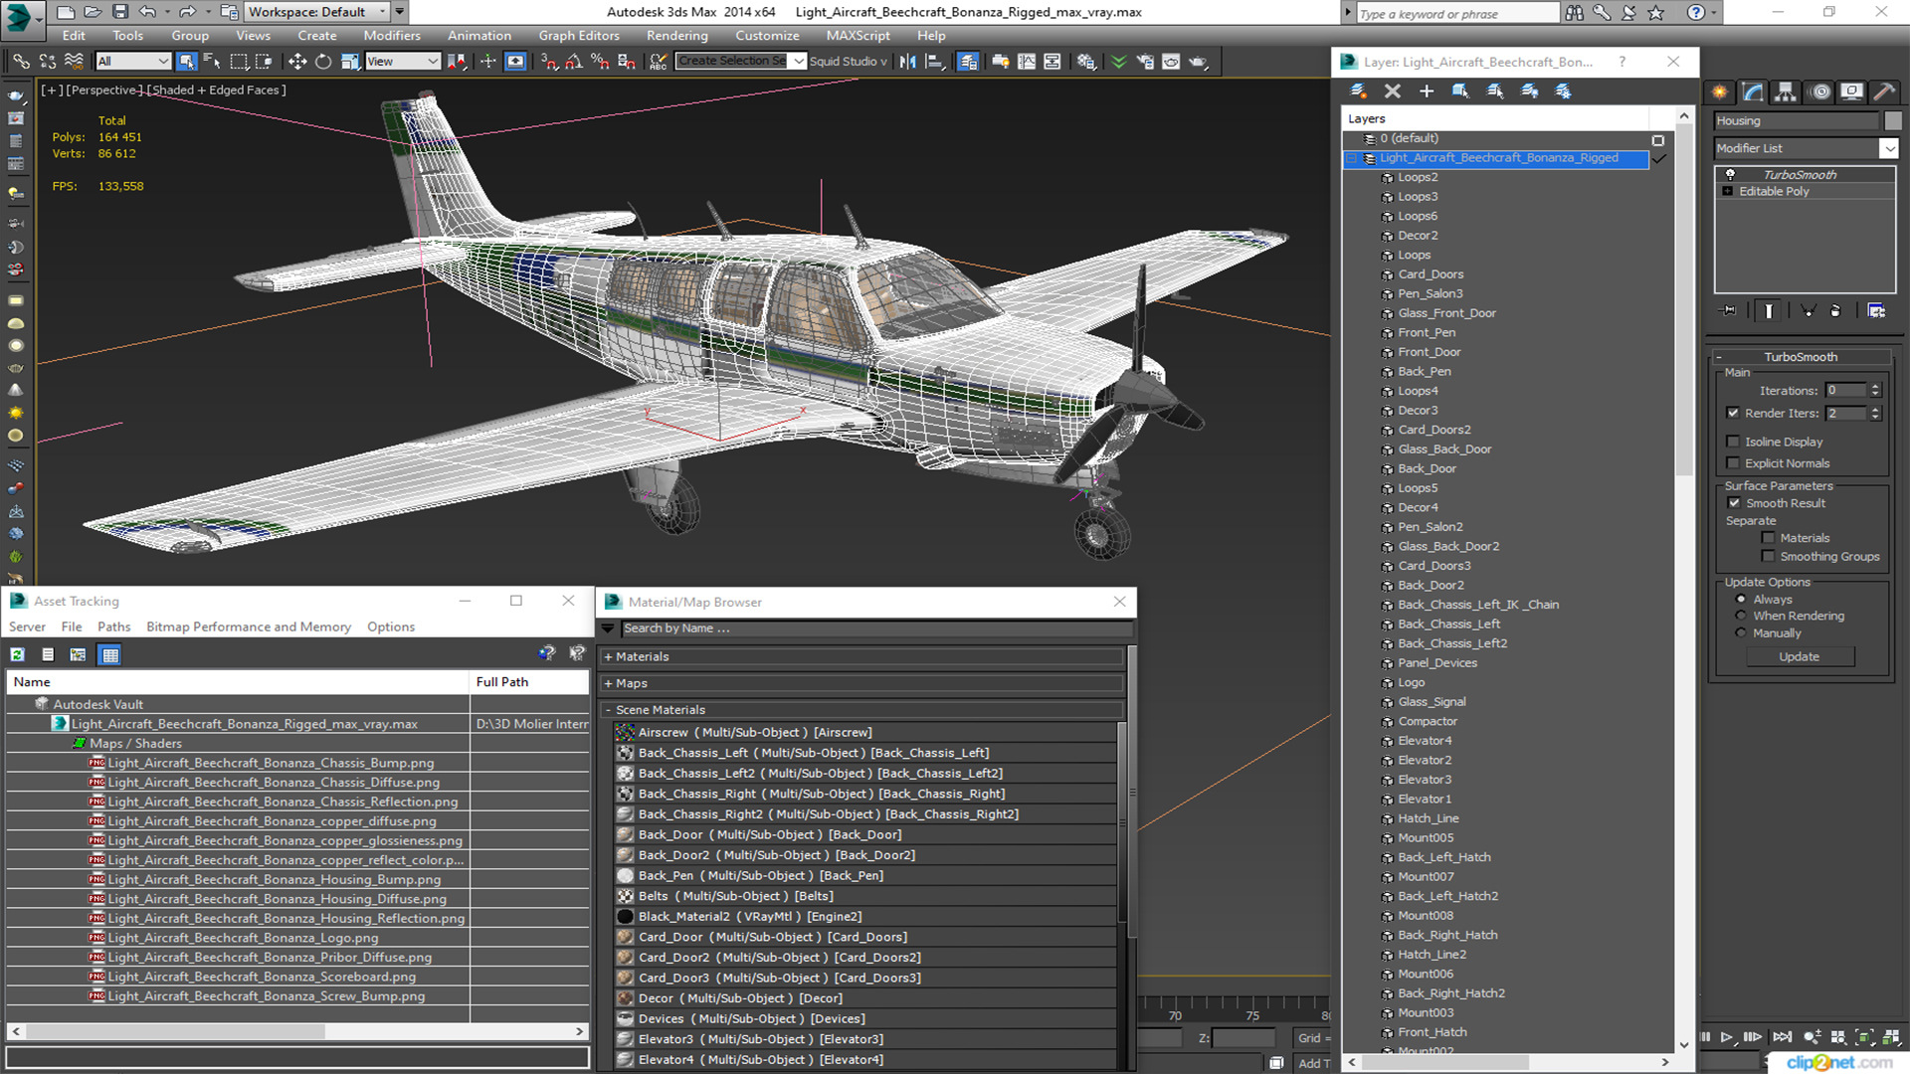Click the Shaded + Edged Faces viewport label
Screen dimensions: 1910x1074
219,89
